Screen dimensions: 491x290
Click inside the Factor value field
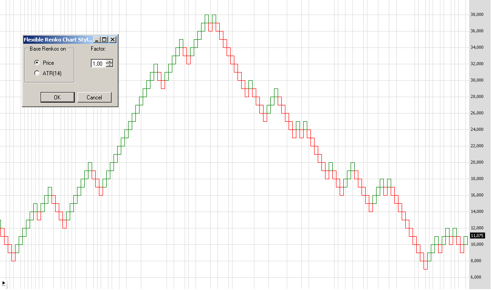(x=97, y=63)
